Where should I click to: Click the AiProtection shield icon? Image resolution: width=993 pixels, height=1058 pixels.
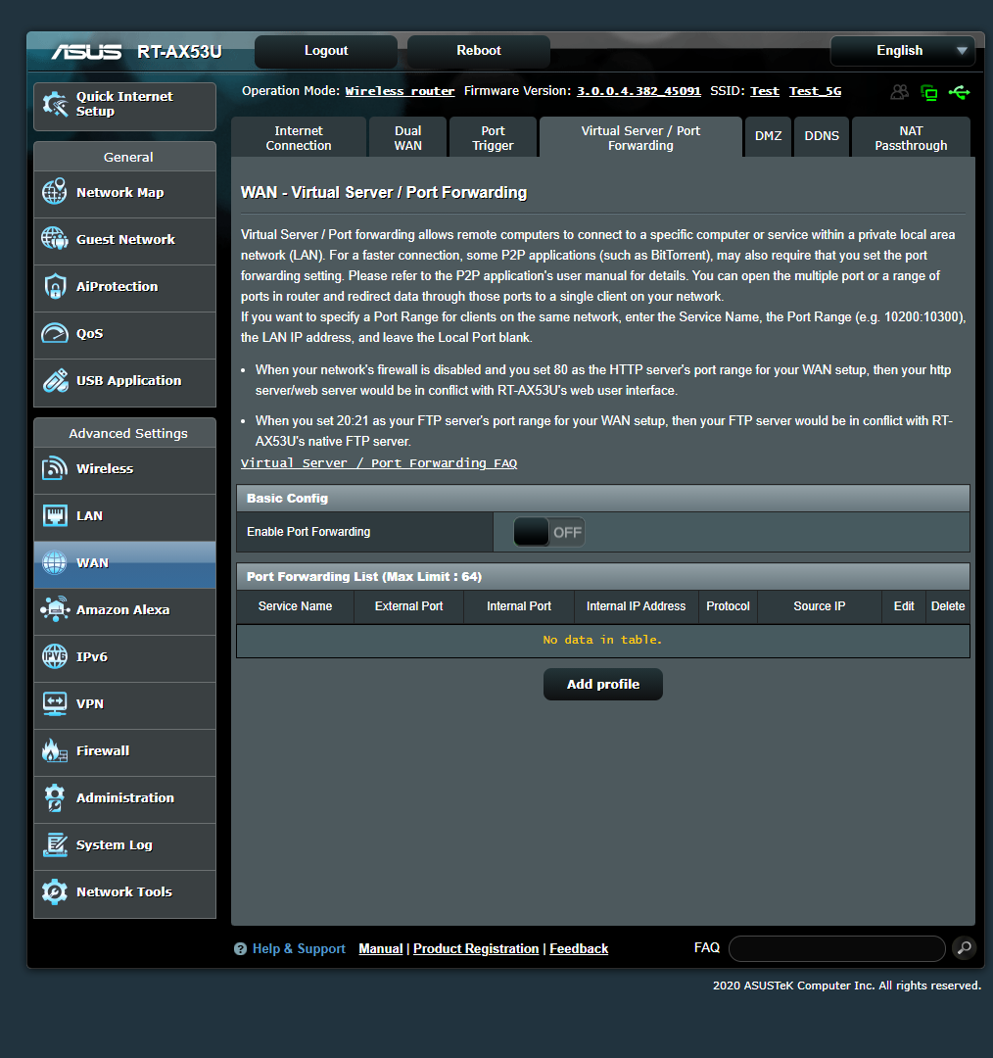55,286
